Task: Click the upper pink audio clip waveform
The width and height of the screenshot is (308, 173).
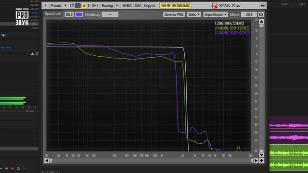Action: [289, 125]
